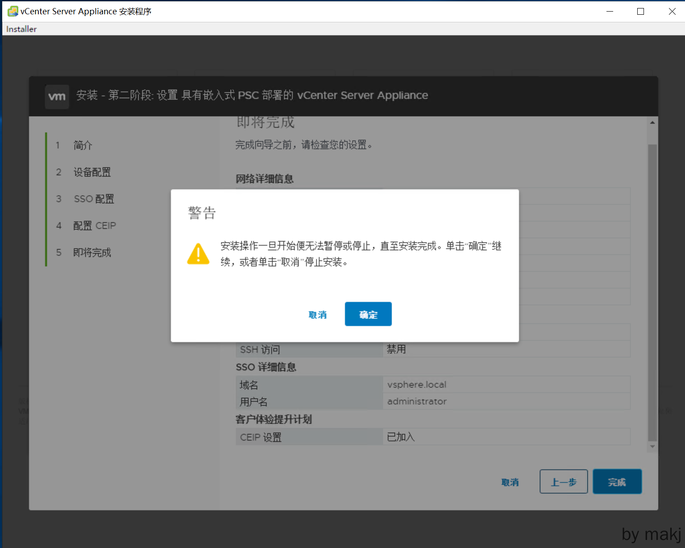
Task: Click the VMware 'vm' logo in wizard header
Action: [x=57, y=96]
